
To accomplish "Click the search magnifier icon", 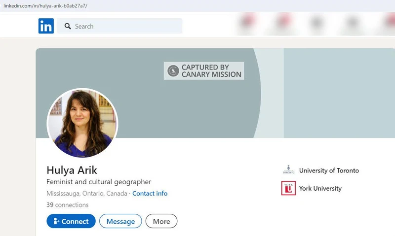I will tap(68, 26).
